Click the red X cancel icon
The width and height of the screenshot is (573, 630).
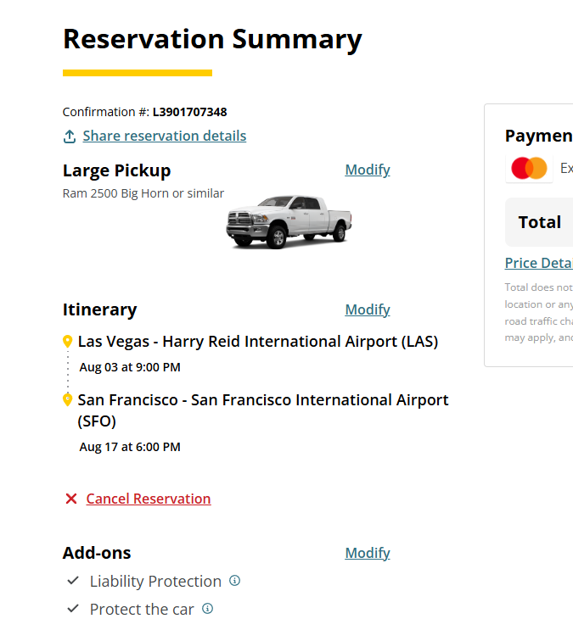(71, 499)
